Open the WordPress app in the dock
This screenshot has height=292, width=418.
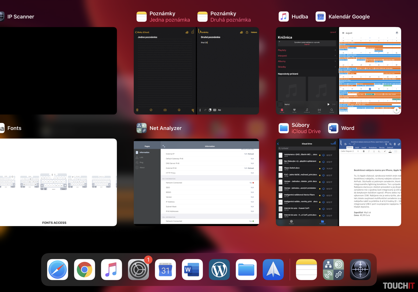[x=219, y=270]
